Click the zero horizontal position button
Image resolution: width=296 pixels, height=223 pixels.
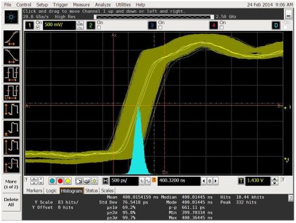tap(210, 181)
